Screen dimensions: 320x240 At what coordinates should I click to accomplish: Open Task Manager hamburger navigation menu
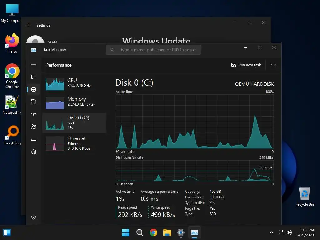33,64
